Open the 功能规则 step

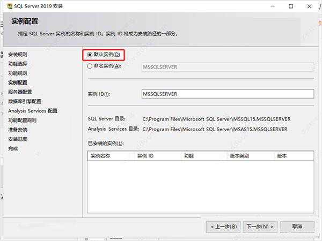tap(18, 73)
